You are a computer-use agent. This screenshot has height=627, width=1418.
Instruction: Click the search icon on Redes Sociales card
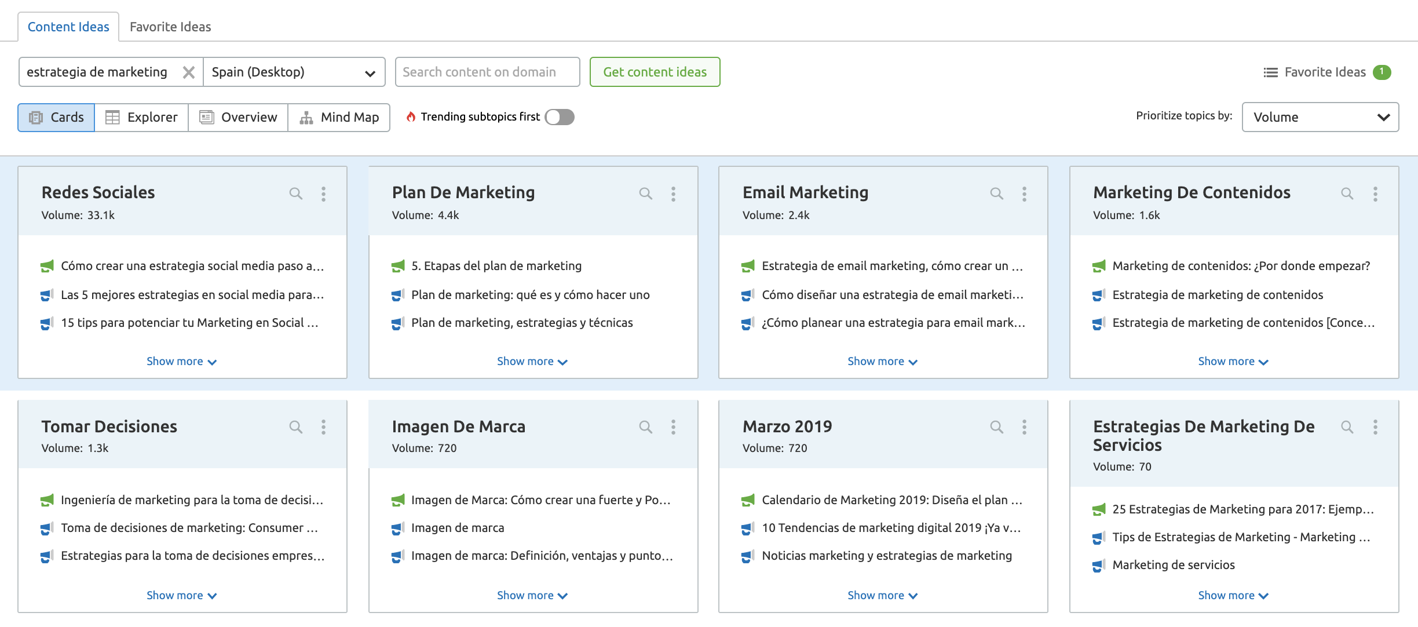pos(295,194)
